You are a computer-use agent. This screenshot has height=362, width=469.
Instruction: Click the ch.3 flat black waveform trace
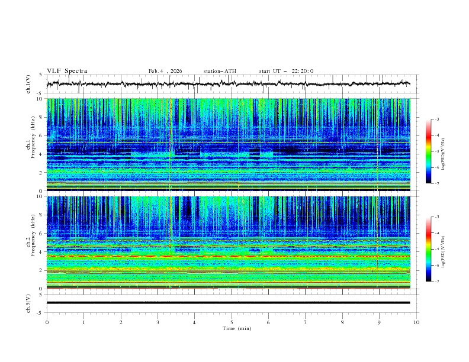pyautogui.click(x=228, y=303)
